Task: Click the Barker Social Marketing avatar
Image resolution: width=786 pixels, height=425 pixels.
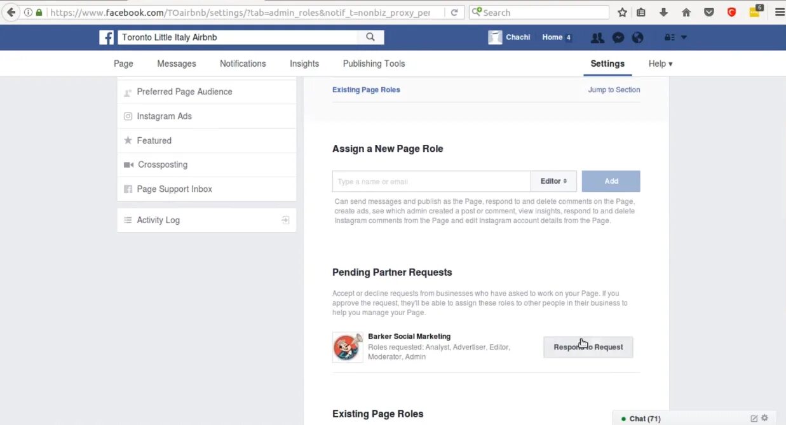Action: pyautogui.click(x=348, y=347)
